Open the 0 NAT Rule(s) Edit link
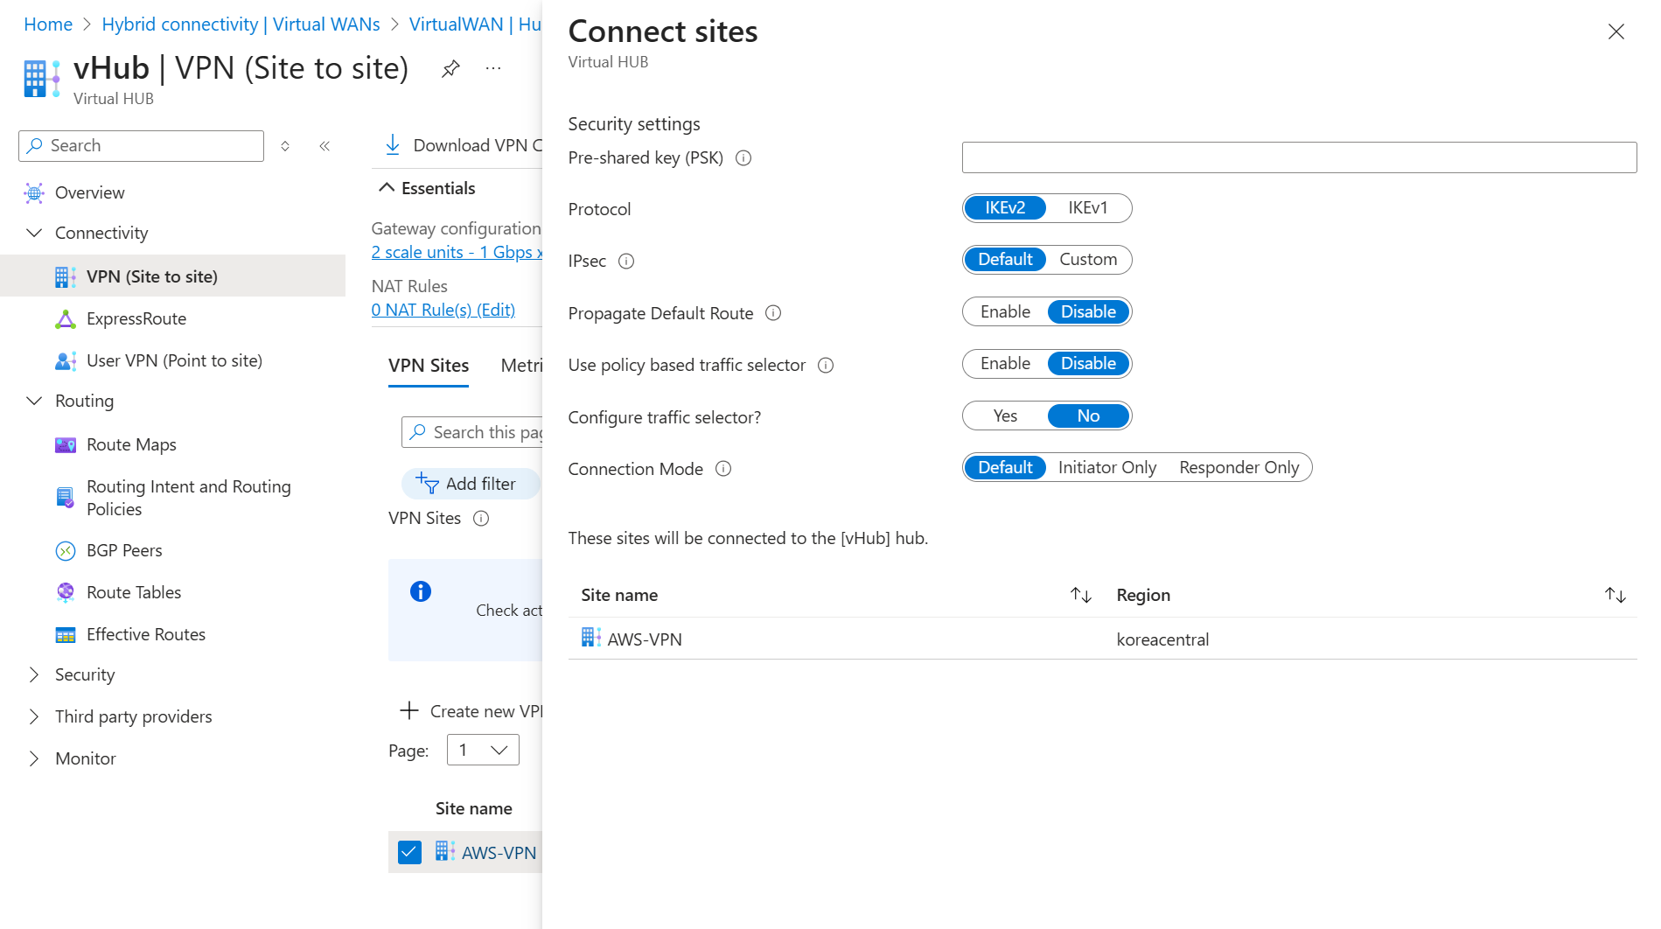 (x=443, y=311)
